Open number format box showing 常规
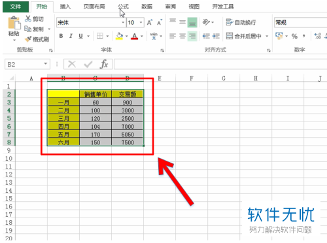 [x=300, y=22]
